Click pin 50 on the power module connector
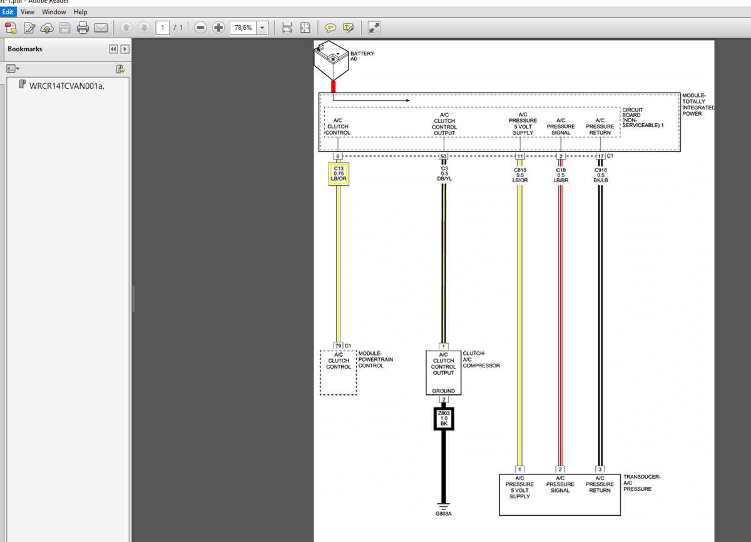The image size is (751, 542). pos(444,156)
